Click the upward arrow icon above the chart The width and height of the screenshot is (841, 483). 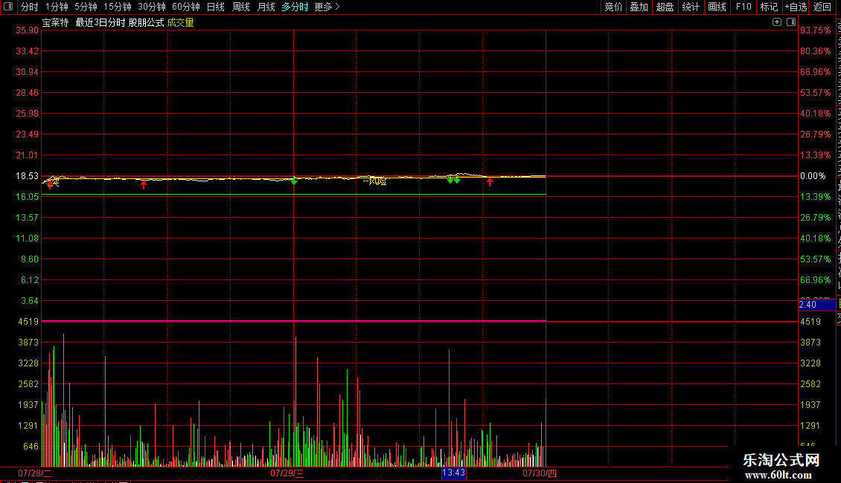[777, 22]
